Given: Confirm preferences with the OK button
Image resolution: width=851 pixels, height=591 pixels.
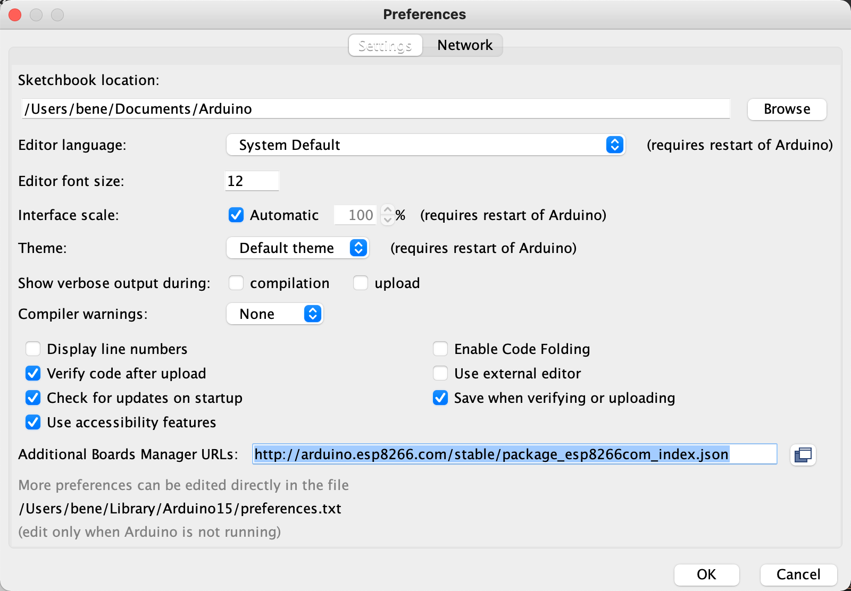Looking at the screenshot, I should (x=706, y=575).
